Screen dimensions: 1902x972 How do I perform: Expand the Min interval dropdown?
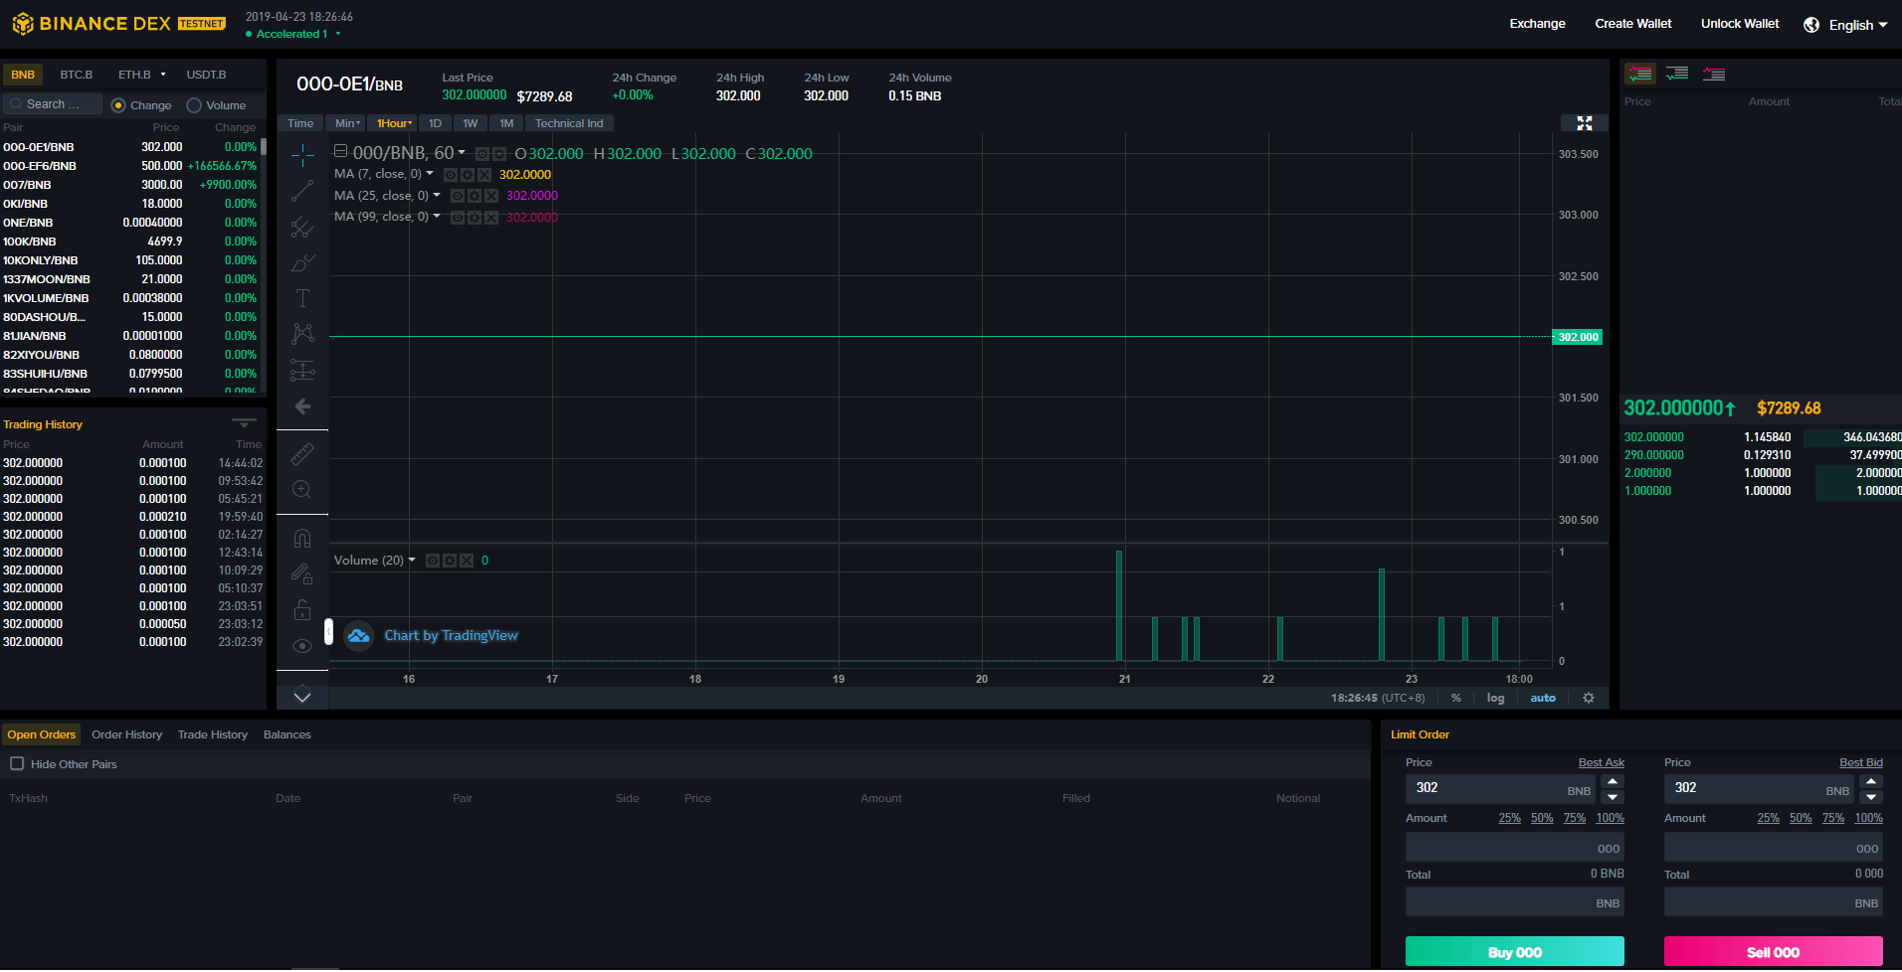click(x=347, y=123)
